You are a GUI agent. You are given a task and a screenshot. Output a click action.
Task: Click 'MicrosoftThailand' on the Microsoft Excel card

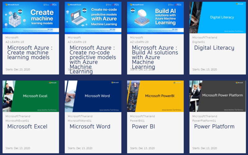tap(18, 116)
